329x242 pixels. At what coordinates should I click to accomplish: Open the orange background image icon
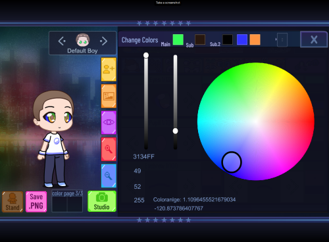tap(109, 96)
